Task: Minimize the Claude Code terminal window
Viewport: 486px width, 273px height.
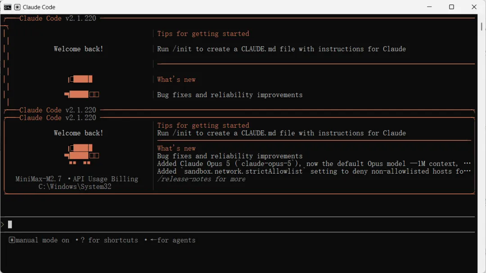Action: pyautogui.click(x=429, y=7)
